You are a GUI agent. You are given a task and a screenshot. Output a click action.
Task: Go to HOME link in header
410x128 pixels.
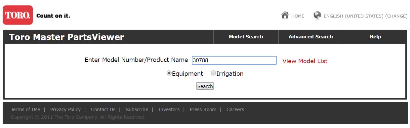point(298,16)
